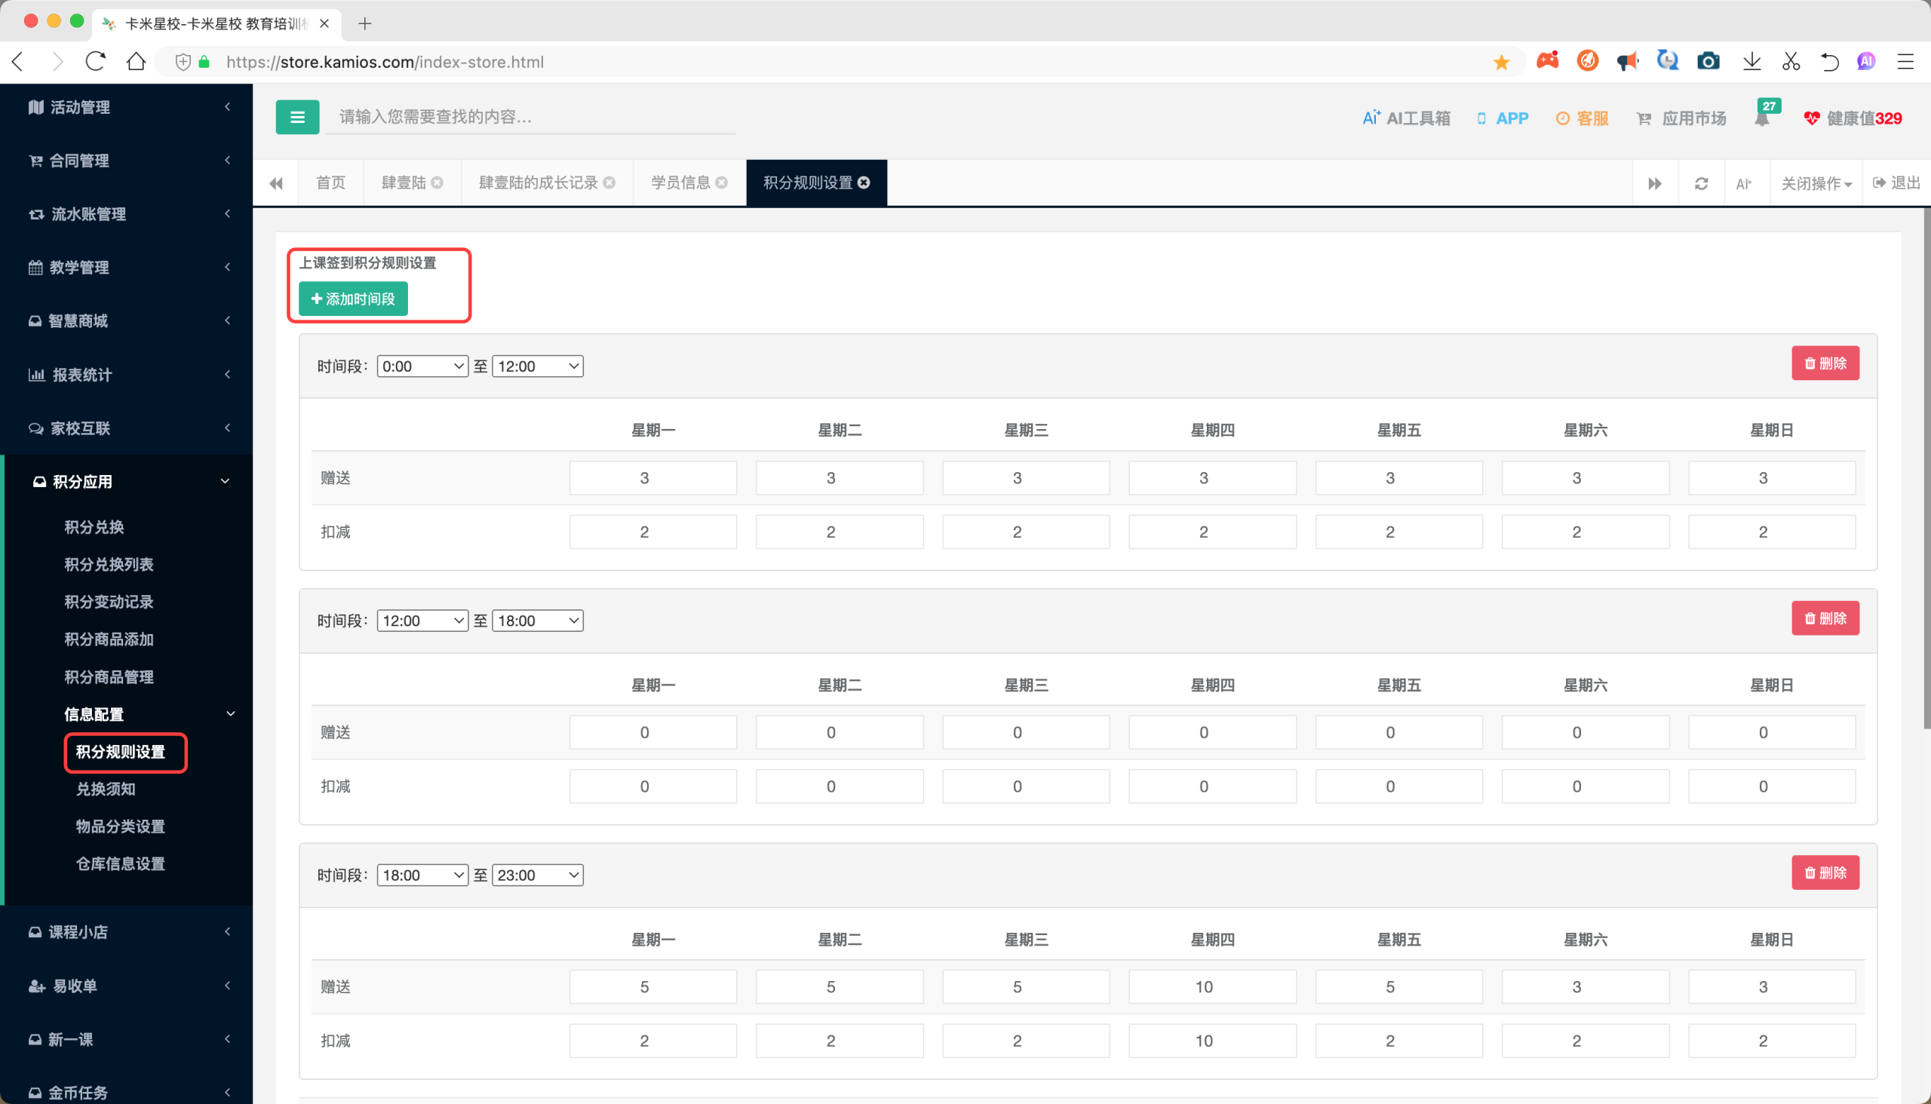
Task: Click the scissors icon in browser toolbar
Action: click(1791, 61)
